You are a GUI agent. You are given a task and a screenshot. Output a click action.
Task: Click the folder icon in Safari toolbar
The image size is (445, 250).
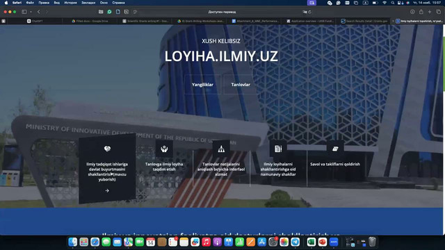point(101,12)
